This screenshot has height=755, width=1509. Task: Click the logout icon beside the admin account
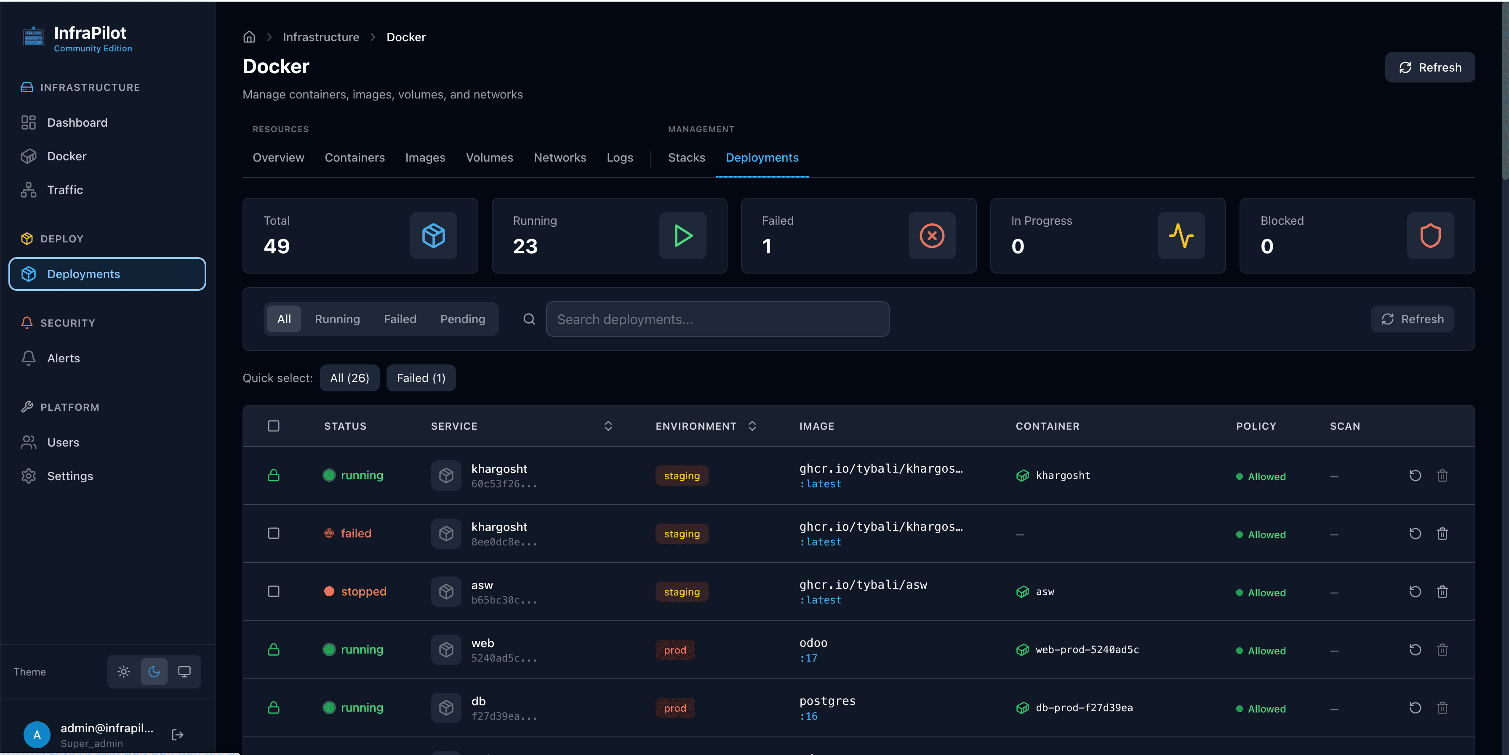178,734
